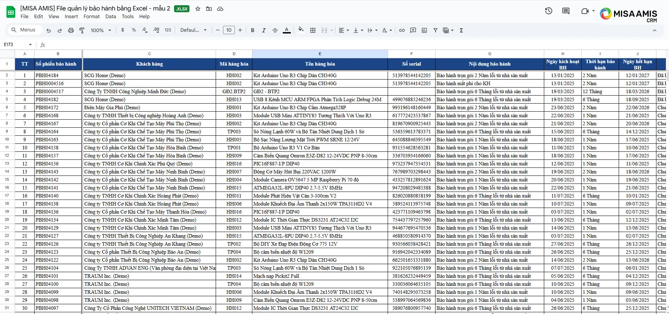
Task: Click the Functions sigma icon
Action: (461, 30)
